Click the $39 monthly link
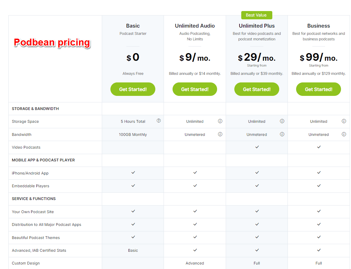The width and height of the screenshot is (351, 269). pos(272,73)
